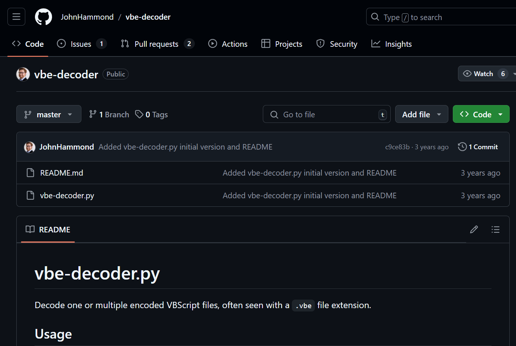Click the 3 years ago timestamp for vbe-decoder.py
516x346 pixels.
click(x=481, y=196)
